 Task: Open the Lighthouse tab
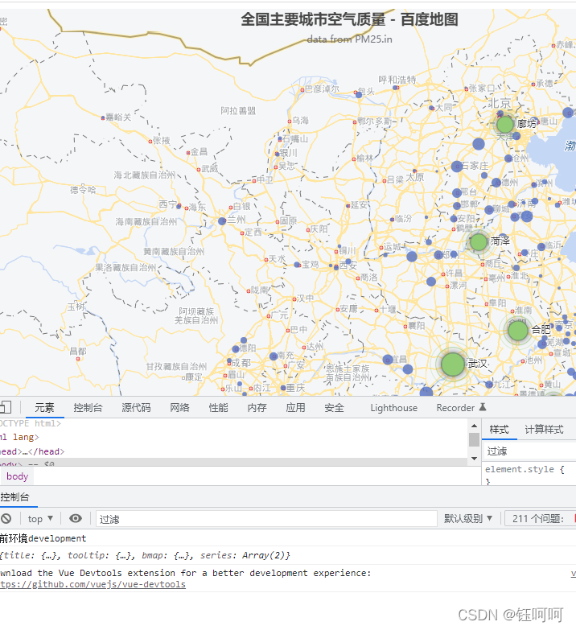(x=393, y=407)
